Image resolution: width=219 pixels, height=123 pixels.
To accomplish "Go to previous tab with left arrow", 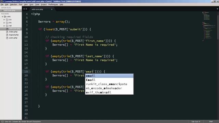I will 24,9.
